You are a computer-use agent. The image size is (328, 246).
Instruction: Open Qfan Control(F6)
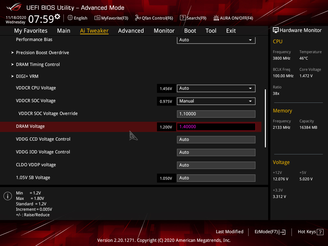[154, 18]
